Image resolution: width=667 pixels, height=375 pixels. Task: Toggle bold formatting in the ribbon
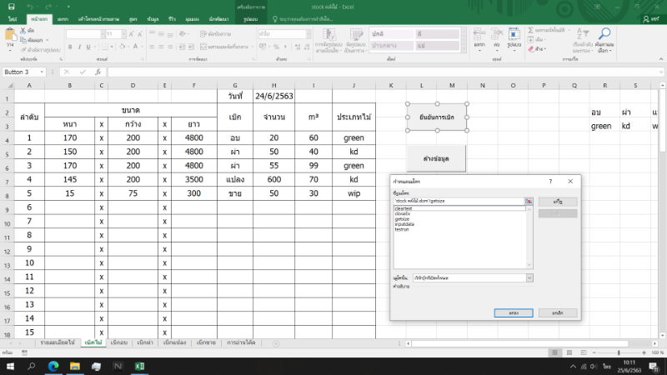coord(69,48)
